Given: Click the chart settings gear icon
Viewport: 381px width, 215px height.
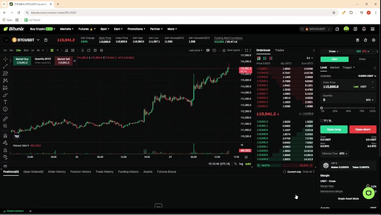Looking at the screenshot, I should click(101, 50).
